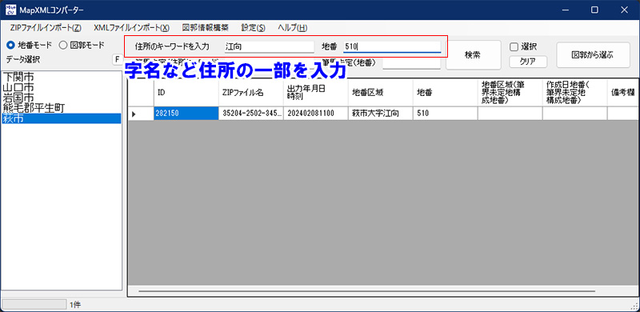Click the address keyword field containing 江向
Screen dimensions: 640x312
[269, 46]
